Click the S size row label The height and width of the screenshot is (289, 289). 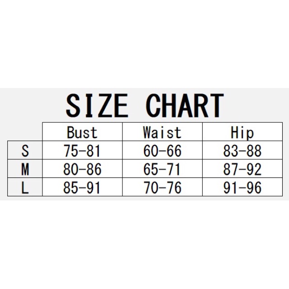[25, 150]
